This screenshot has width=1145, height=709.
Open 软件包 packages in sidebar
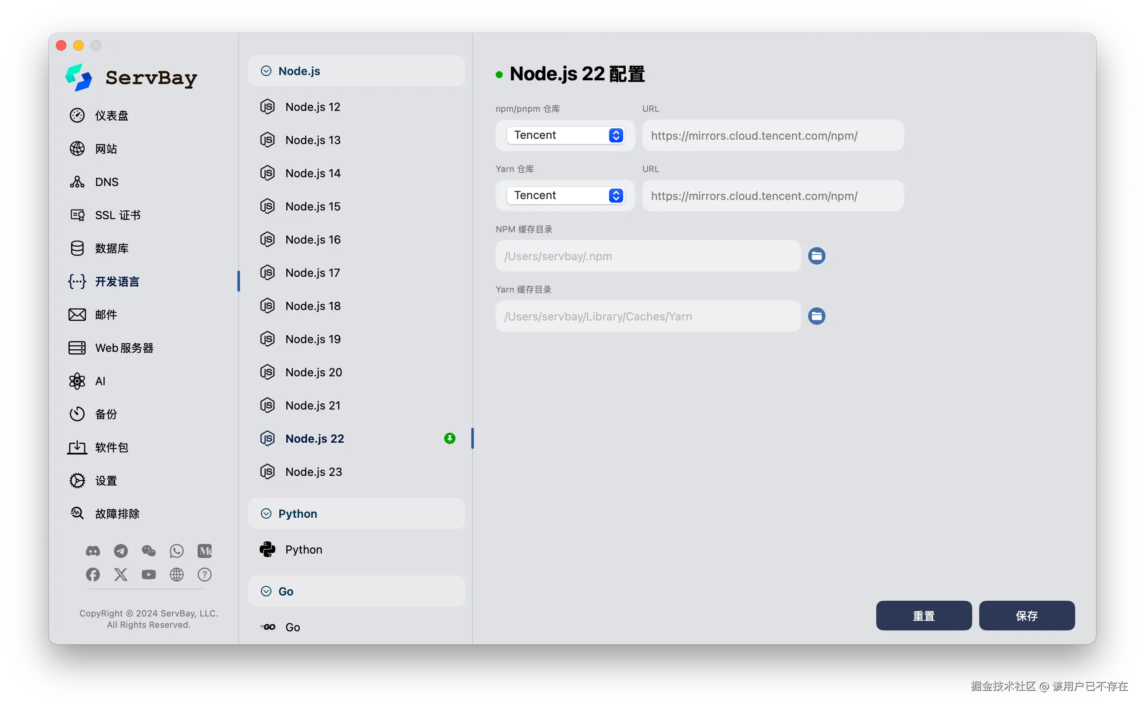click(111, 447)
